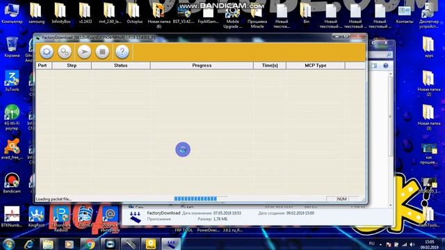Viewport: 445px width, 250px height.
Task: Open the InfinityBox folder on desktop
Action: [61, 14]
